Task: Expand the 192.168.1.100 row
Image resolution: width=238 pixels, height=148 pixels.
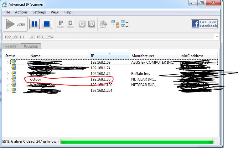Action: click(8, 85)
